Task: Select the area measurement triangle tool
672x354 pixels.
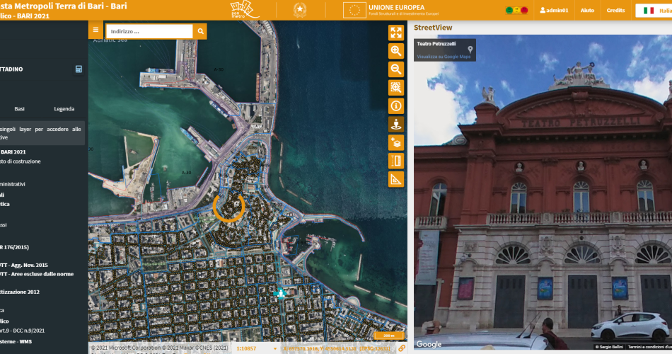Action: pos(396,179)
